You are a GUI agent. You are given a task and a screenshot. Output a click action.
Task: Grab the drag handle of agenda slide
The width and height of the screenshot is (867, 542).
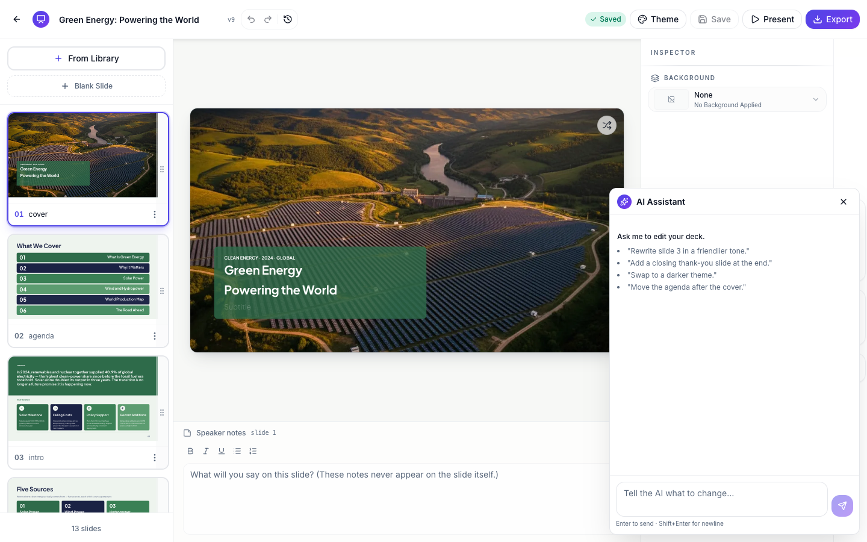pos(162,291)
